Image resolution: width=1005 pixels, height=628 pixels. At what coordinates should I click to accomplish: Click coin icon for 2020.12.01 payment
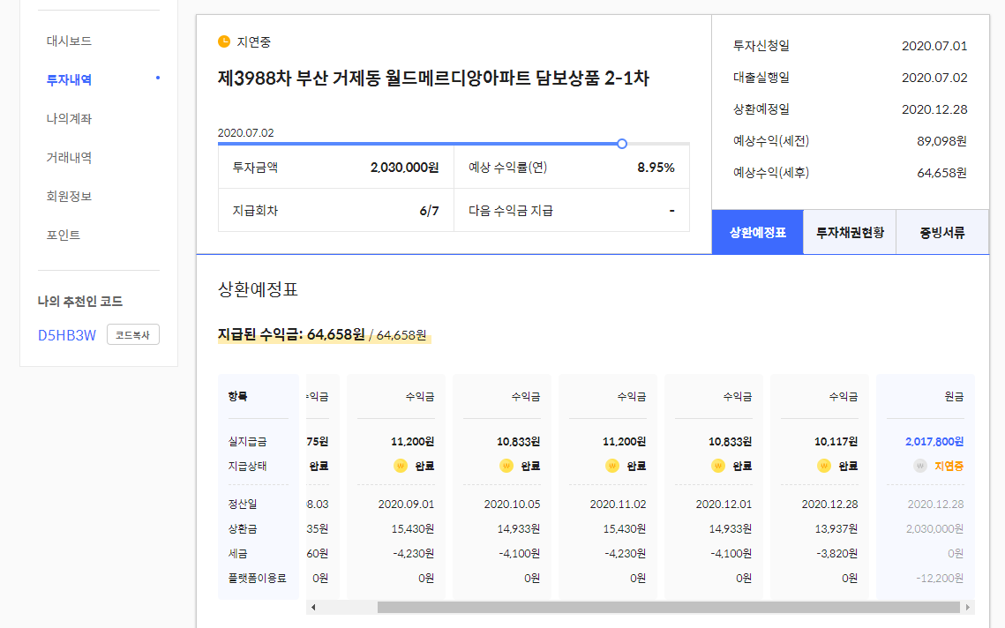718,466
